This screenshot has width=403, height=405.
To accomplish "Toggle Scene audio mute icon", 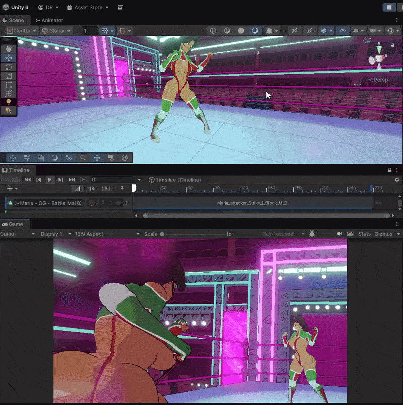I will 309,31.
